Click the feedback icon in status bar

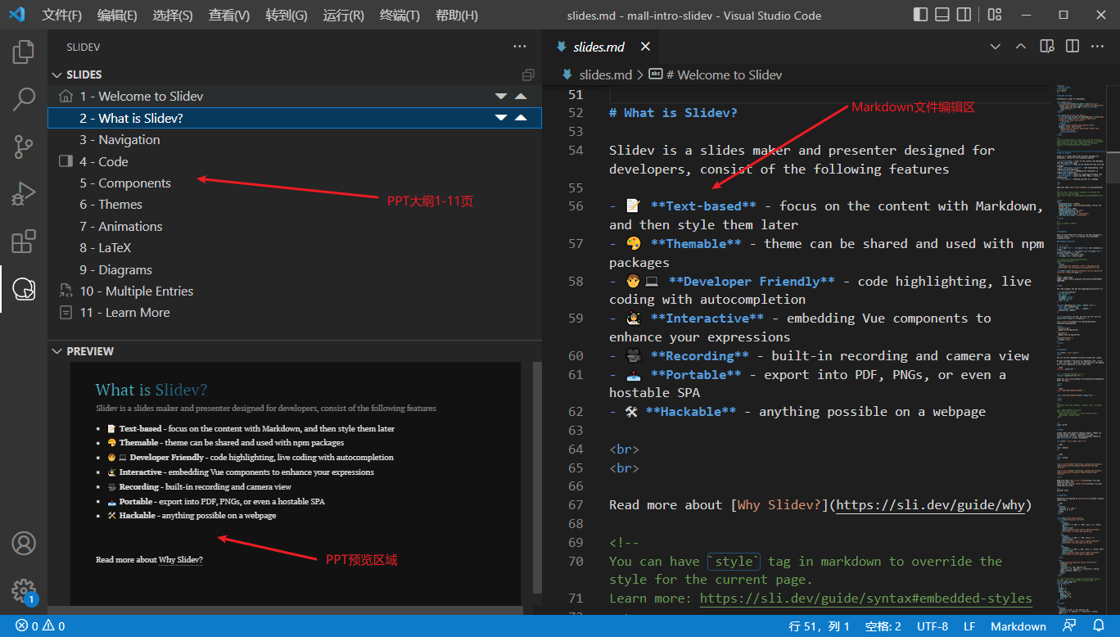coord(1069,626)
